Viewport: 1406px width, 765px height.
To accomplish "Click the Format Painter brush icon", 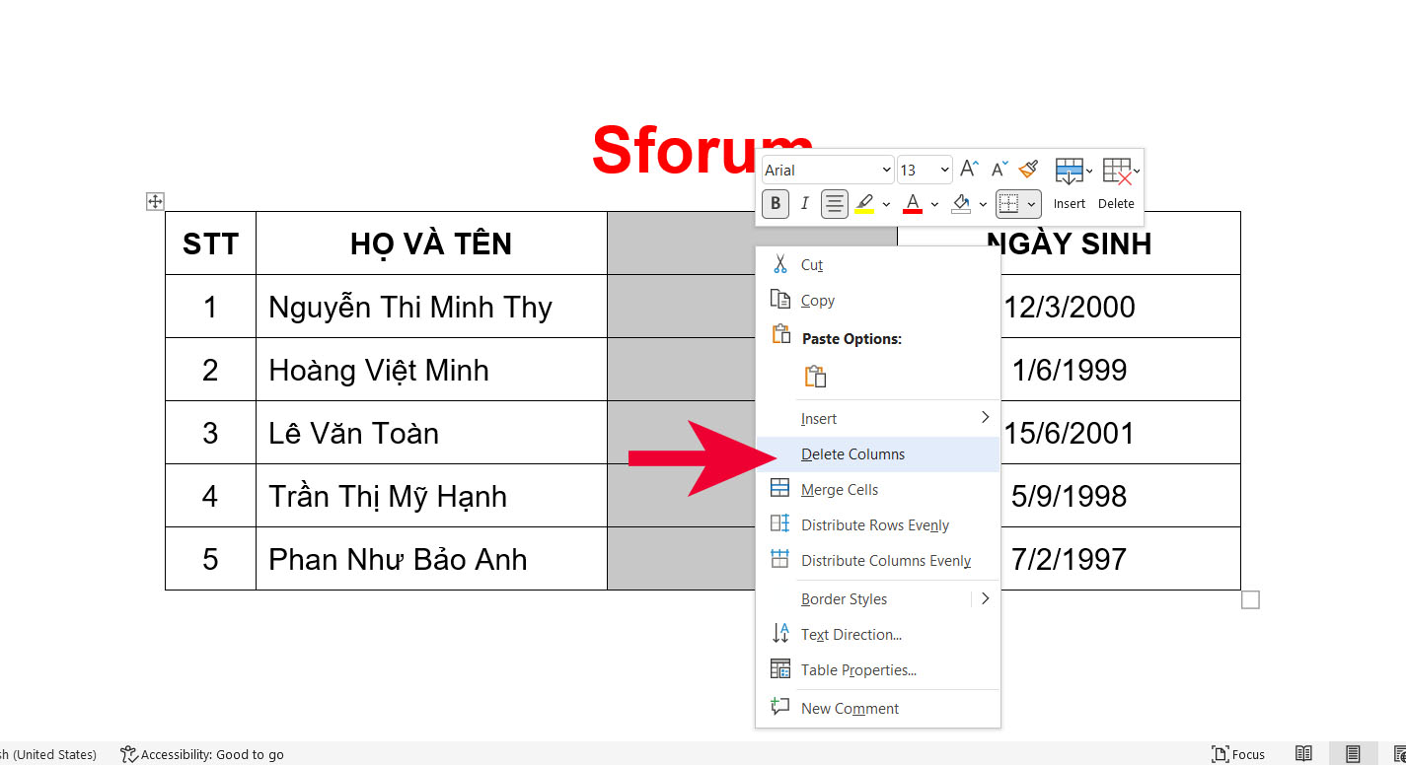I will pos(1029,170).
